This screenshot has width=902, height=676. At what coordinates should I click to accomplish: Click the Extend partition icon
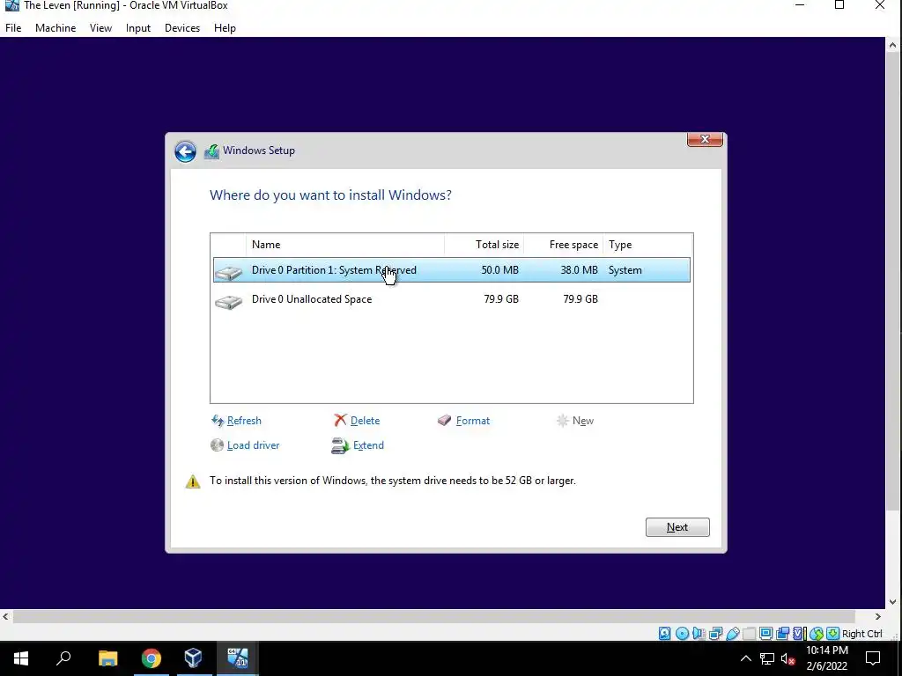tap(340, 445)
